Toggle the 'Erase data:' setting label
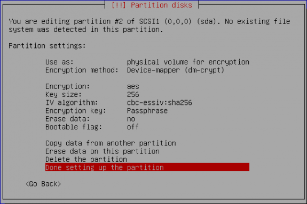The height and width of the screenshot is (204, 307). pos(68,119)
